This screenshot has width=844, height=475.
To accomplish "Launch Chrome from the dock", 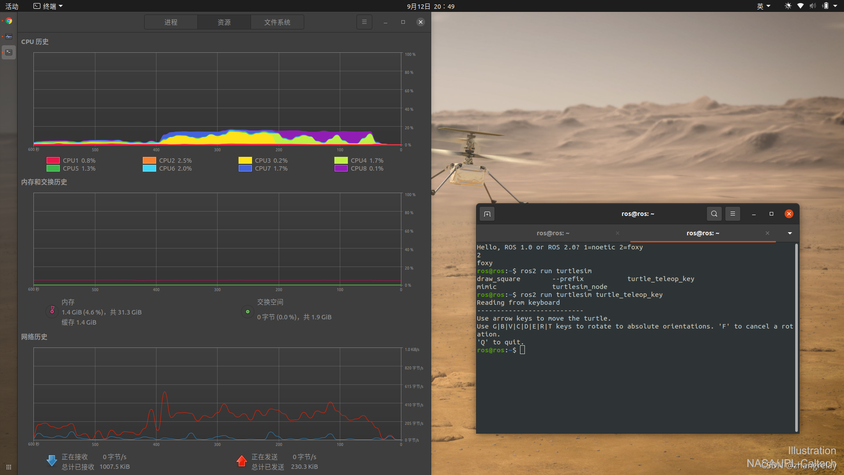I will (9, 21).
